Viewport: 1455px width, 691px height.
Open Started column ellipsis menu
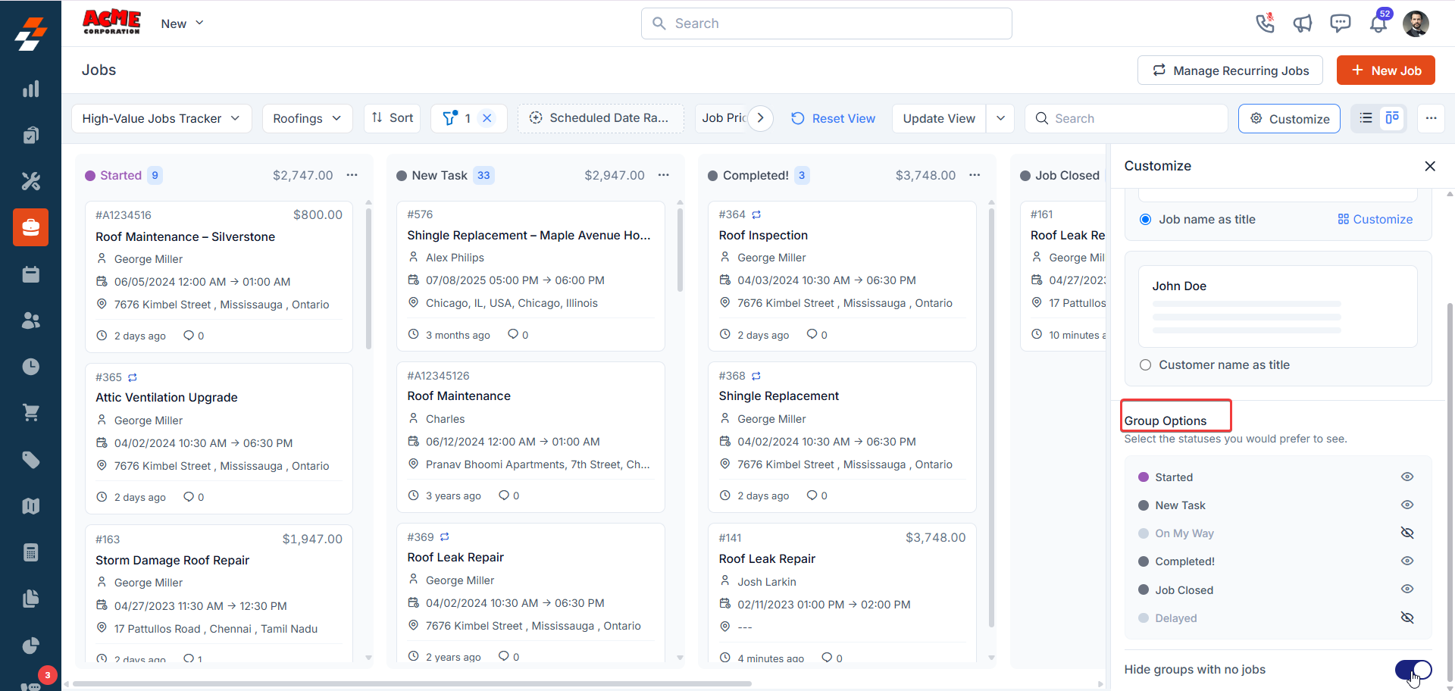[352, 175]
